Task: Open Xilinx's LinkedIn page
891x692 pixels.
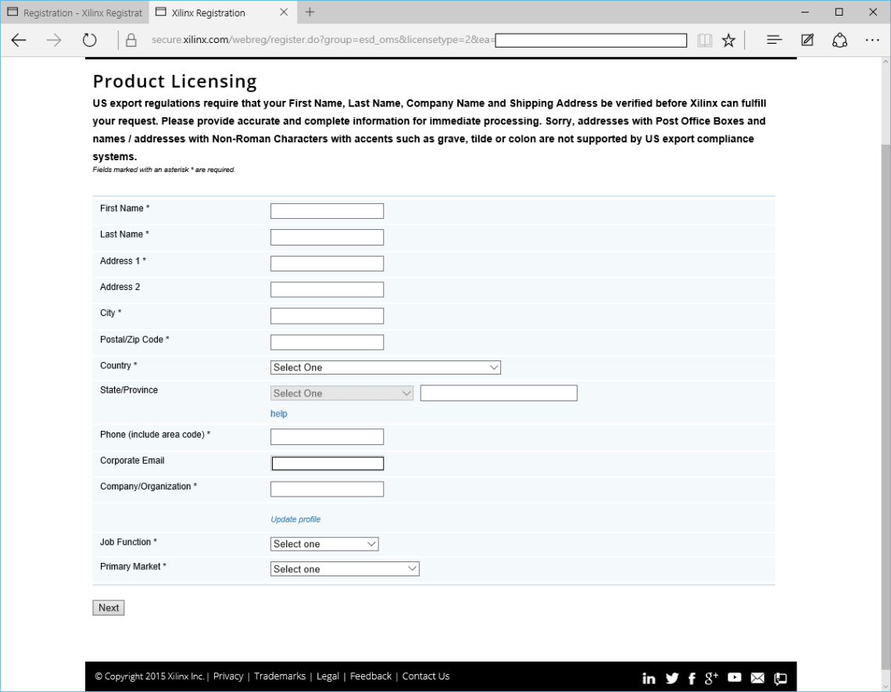Action: 648,678
